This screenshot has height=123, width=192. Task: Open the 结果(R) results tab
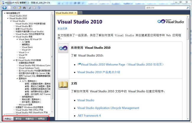[x=41, y=119]
